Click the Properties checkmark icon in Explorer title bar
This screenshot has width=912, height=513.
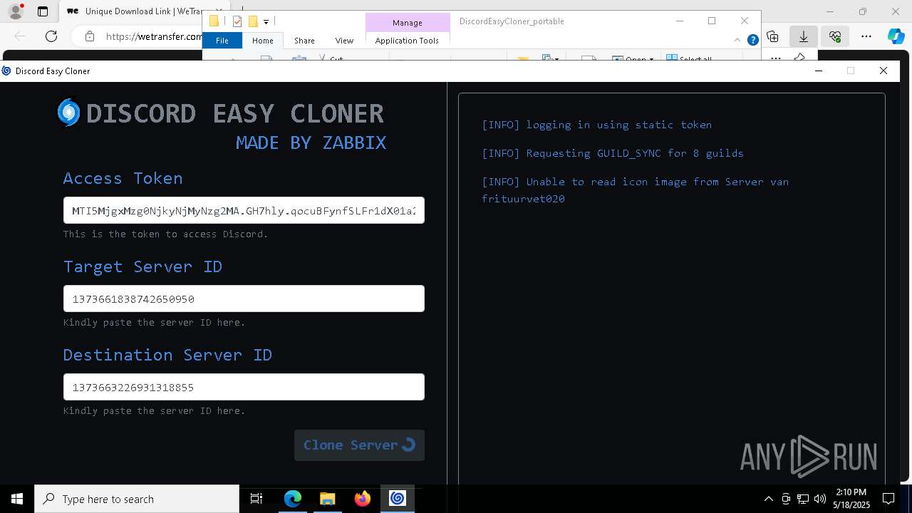(238, 21)
